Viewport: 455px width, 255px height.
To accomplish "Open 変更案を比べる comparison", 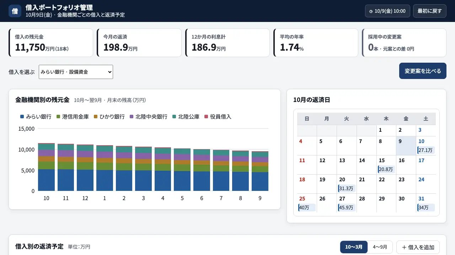I will click(423, 71).
